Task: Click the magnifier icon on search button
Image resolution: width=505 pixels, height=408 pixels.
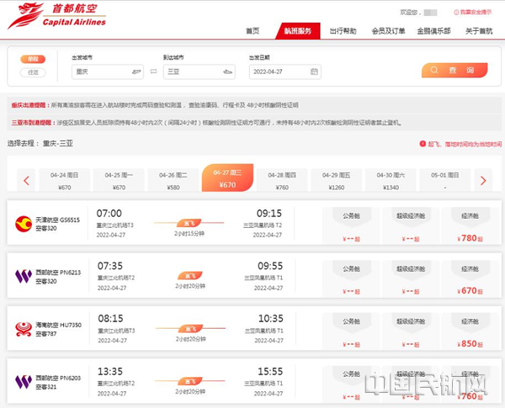Action: coord(434,70)
